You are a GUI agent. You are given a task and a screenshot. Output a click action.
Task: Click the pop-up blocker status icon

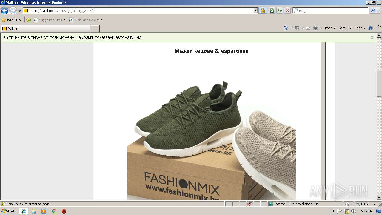coord(249,204)
